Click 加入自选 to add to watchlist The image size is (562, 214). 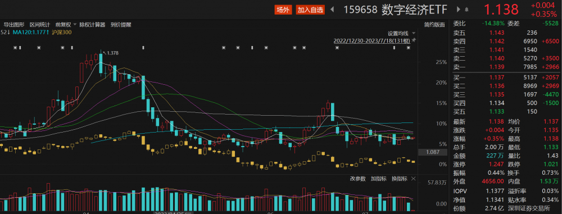[310, 10]
